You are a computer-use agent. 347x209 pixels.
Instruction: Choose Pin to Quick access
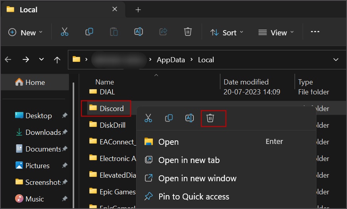point(226,196)
